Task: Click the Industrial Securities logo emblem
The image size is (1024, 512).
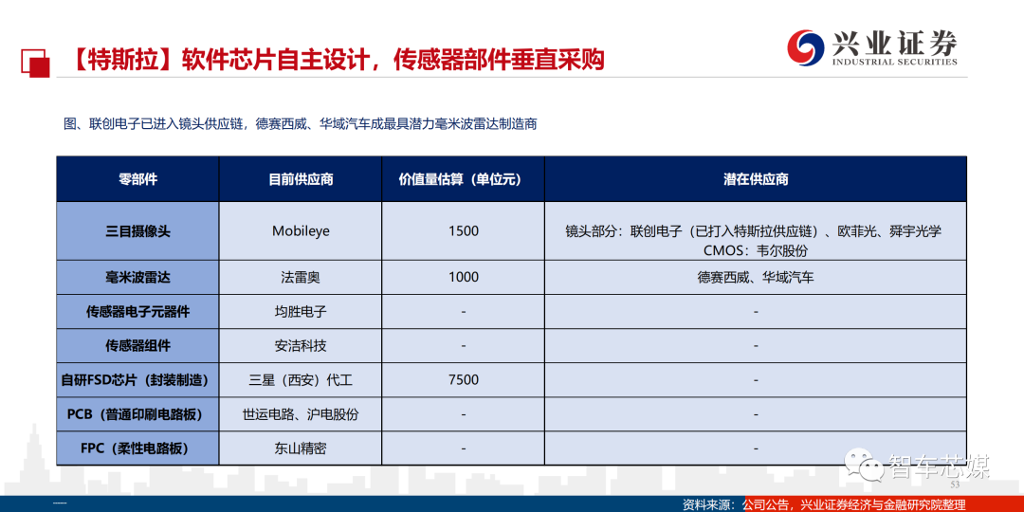Action: pyautogui.click(x=805, y=46)
